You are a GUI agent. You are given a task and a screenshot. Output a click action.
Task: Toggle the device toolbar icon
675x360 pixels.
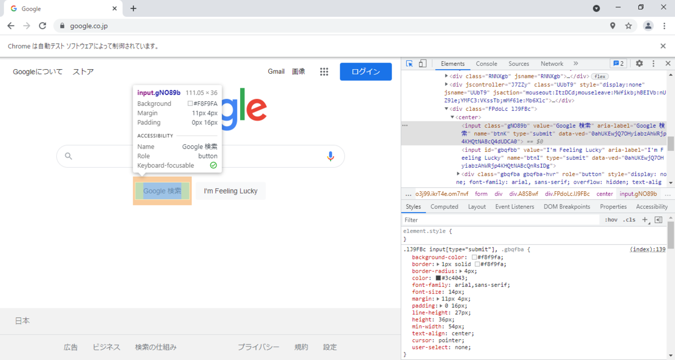coord(422,64)
